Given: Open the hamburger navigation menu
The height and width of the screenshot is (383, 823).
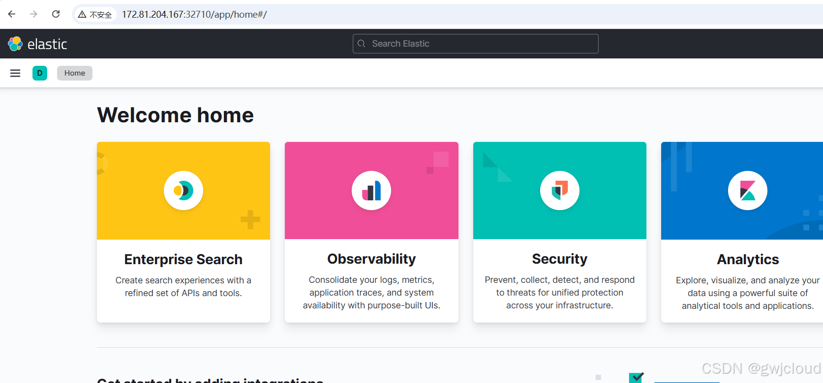Looking at the screenshot, I should point(15,73).
